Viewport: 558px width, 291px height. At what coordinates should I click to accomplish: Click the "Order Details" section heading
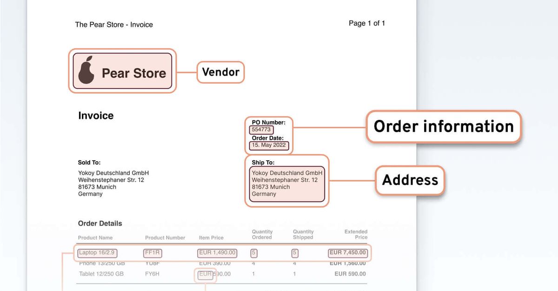(x=100, y=224)
